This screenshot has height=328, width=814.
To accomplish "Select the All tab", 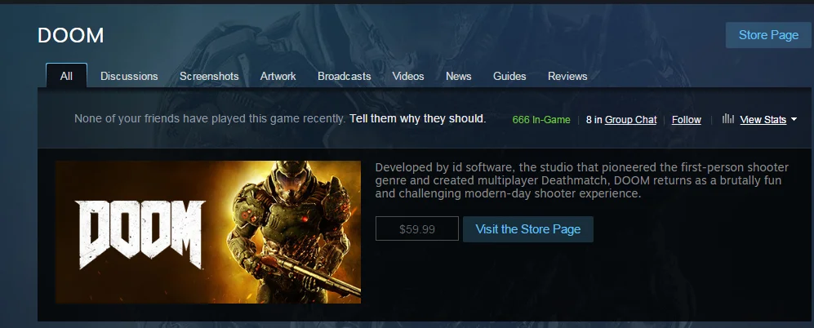I will (x=66, y=76).
